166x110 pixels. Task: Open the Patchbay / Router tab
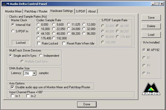pyautogui.click(x=36, y=11)
